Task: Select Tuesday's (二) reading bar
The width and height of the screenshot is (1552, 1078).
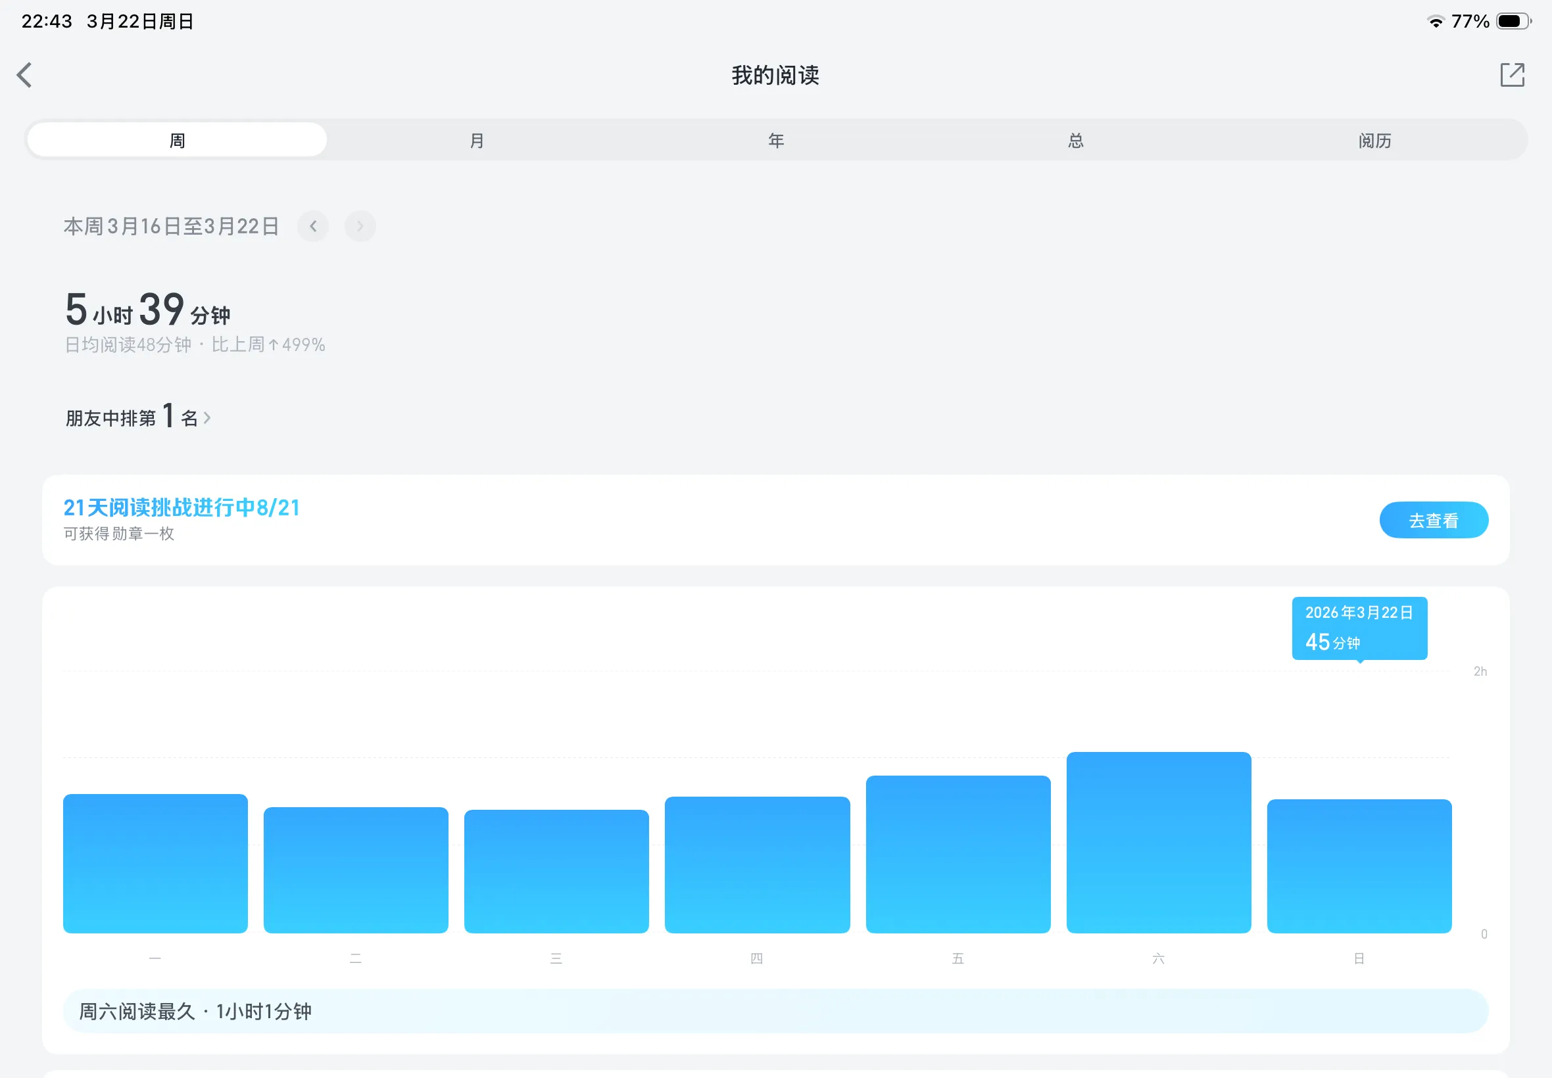Action: click(x=355, y=870)
